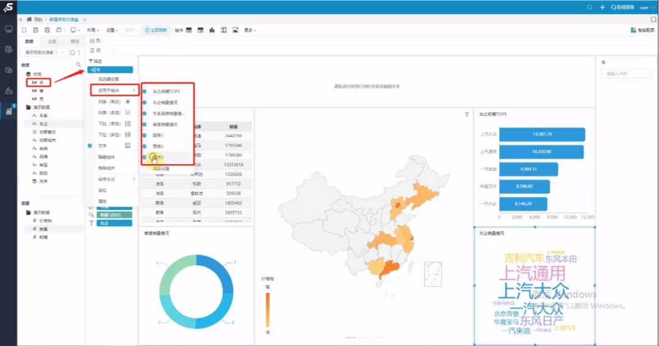Click the fullscreen square icon below header
This screenshot has width=659, height=346.
click(653, 20)
